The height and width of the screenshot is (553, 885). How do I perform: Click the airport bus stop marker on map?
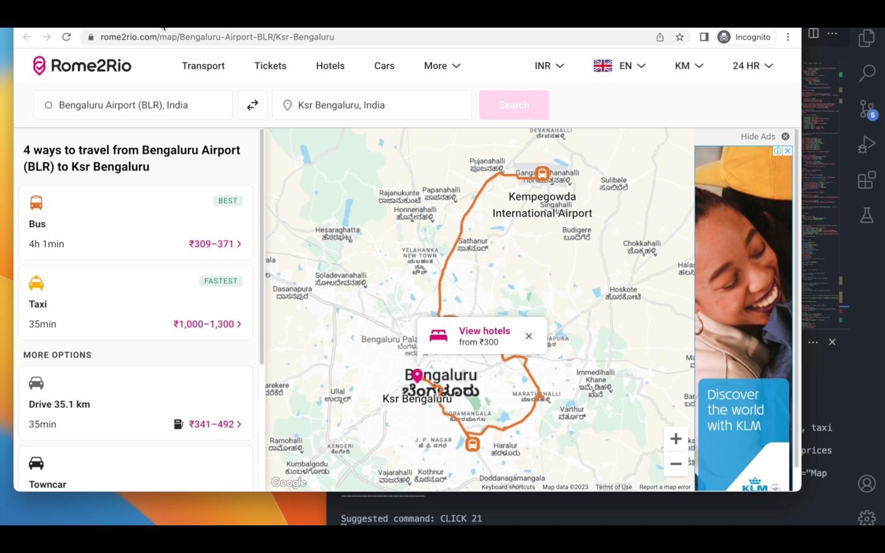pyautogui.click(x=542, y=174)
